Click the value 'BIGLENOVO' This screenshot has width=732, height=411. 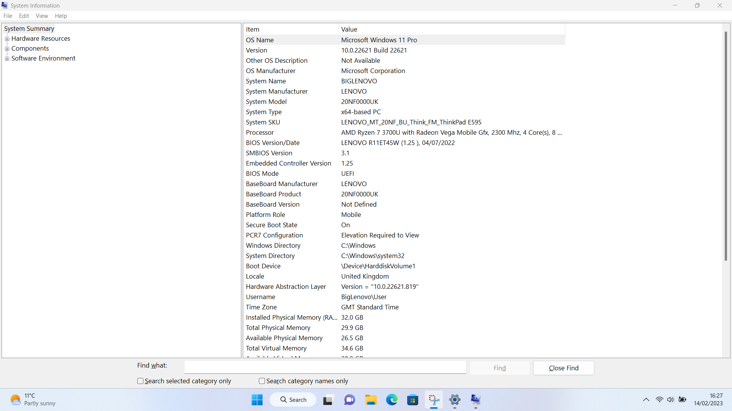(x=359, y=81)
